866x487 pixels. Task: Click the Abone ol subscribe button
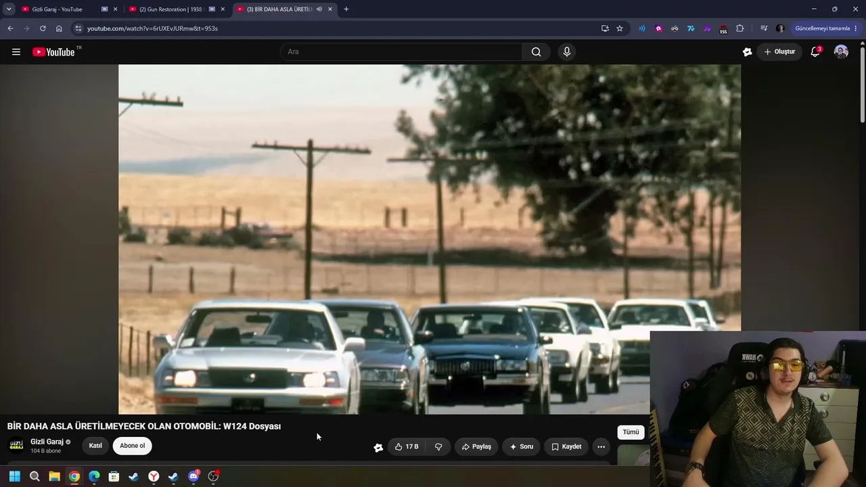click(x=133, y=446)
